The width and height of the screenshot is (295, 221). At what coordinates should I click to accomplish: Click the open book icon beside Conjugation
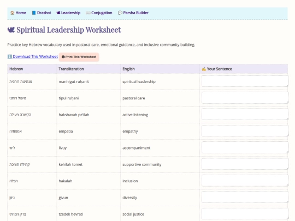click(88, 13)
